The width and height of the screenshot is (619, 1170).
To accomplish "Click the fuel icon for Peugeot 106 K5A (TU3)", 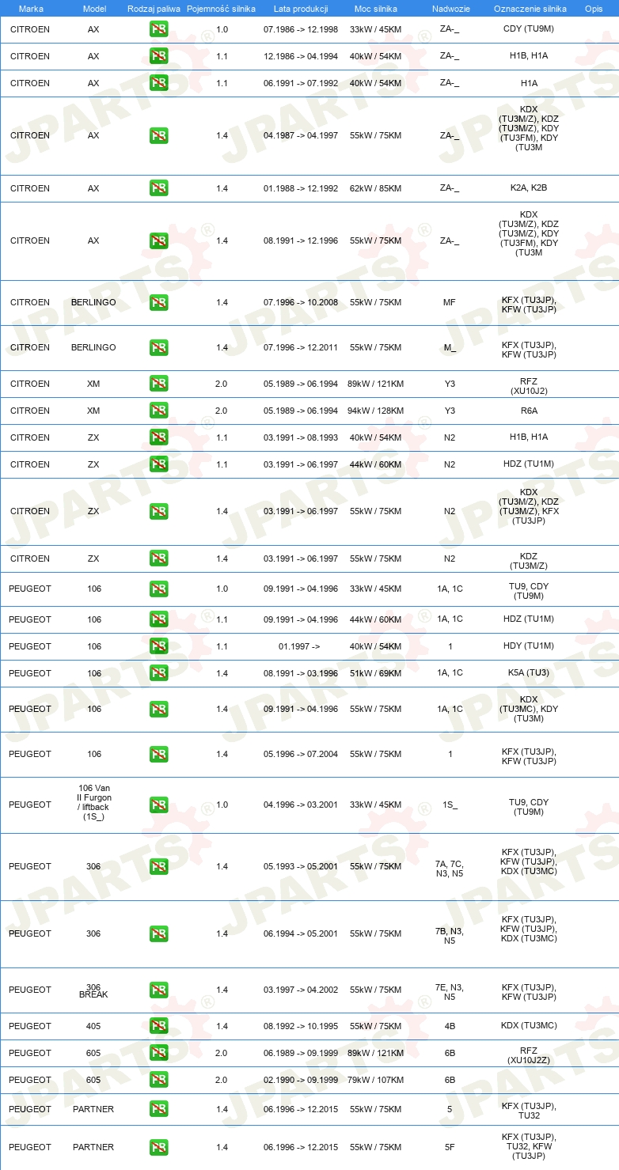I will [158, 673].
